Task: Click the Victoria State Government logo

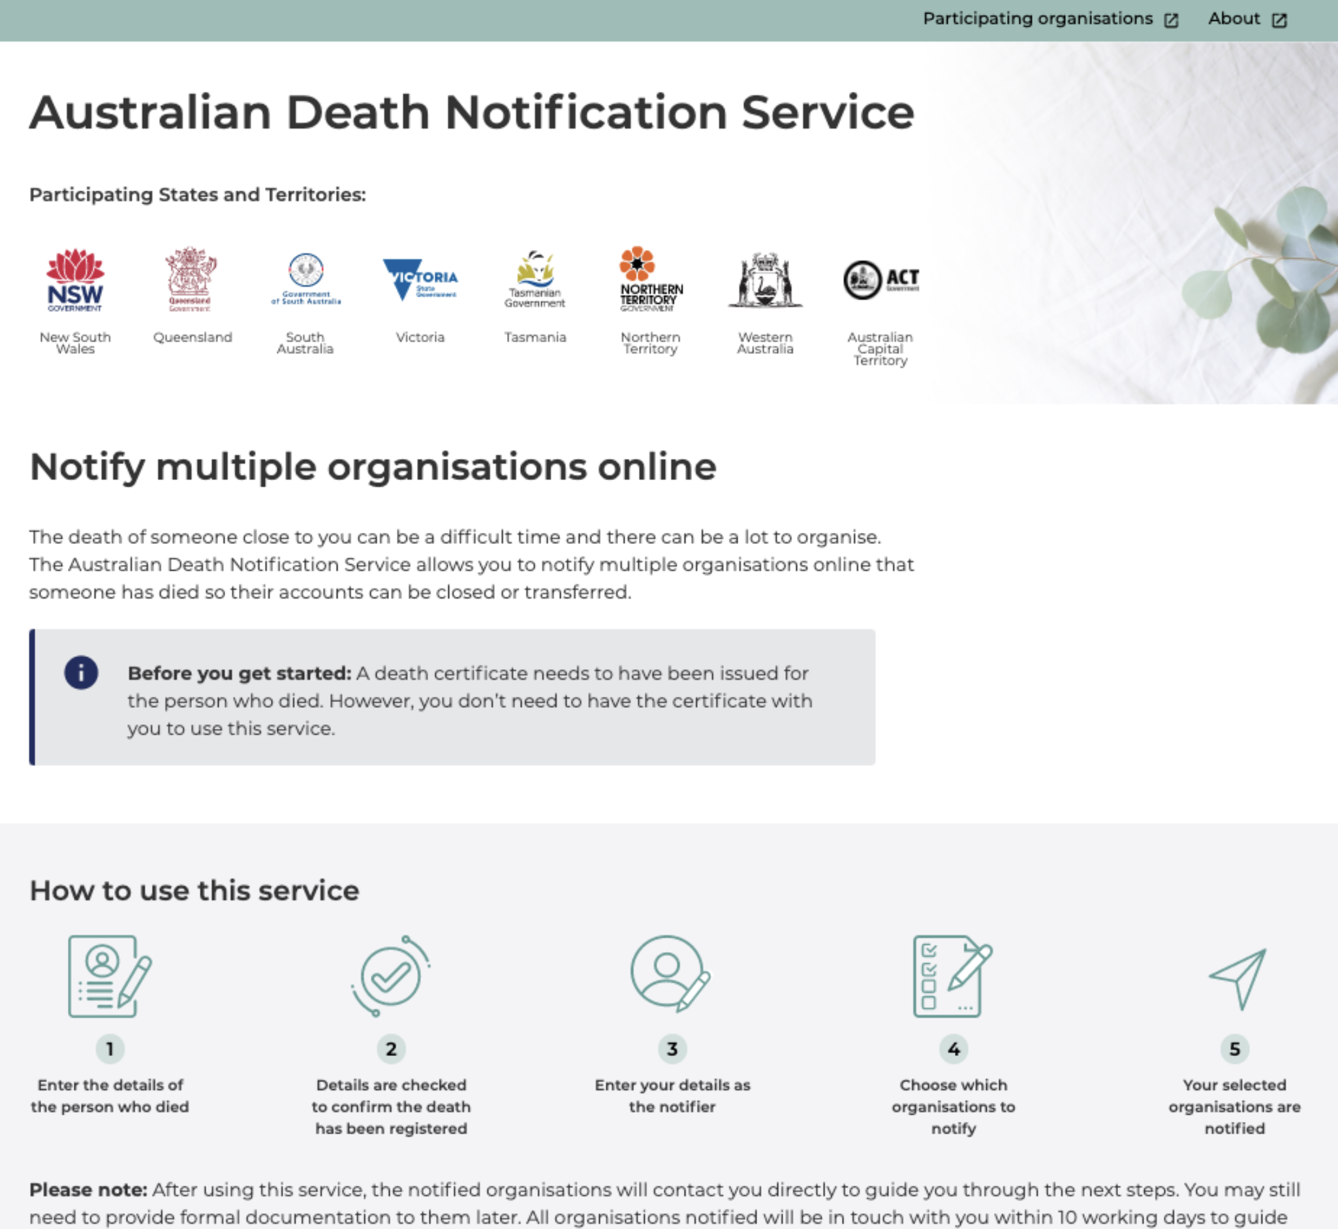Action: pos(420,279)
